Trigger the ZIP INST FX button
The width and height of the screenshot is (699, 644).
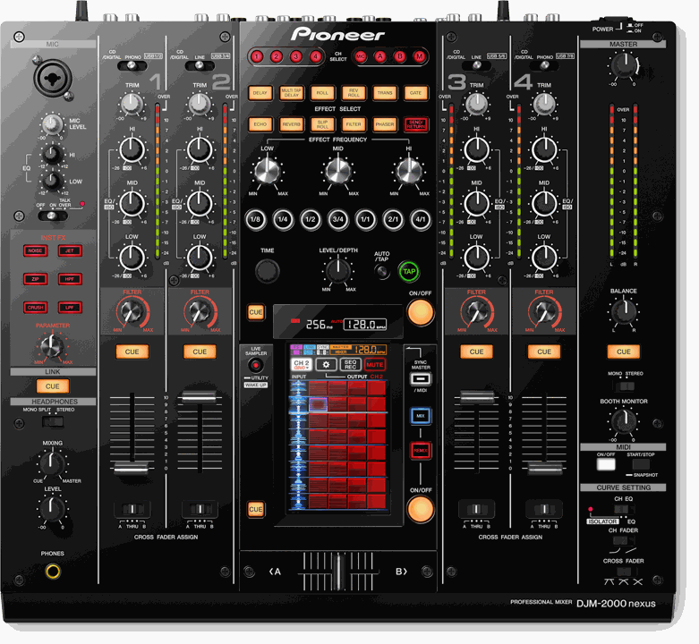[35, 279]
